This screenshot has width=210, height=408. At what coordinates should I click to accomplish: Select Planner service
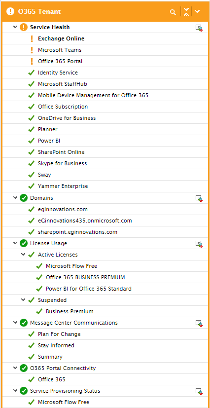pyautogui.click(x=47, y=129)
